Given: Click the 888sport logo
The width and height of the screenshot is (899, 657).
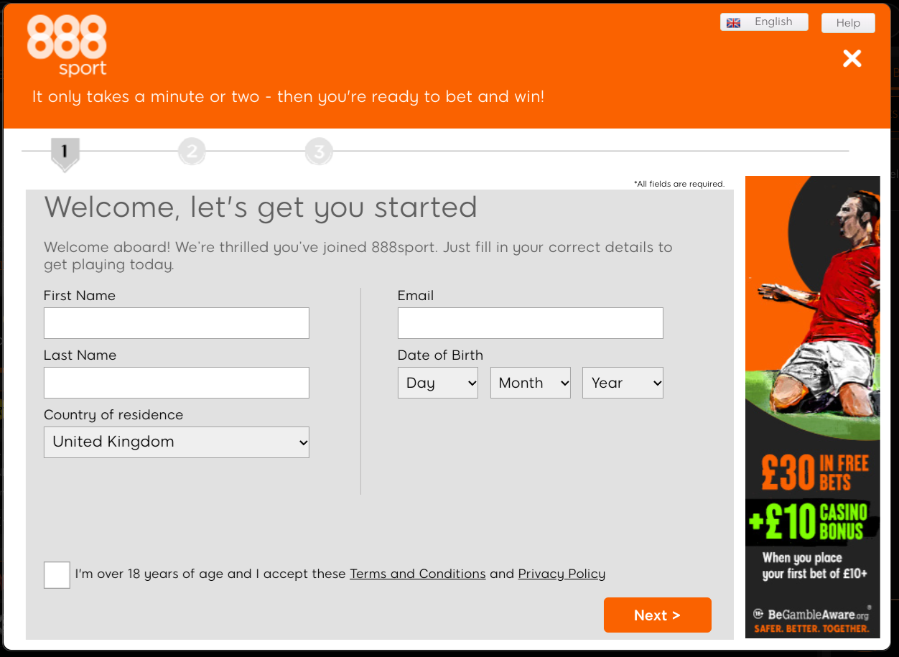Looking at the screenshot, I should [x=67, y=46].
